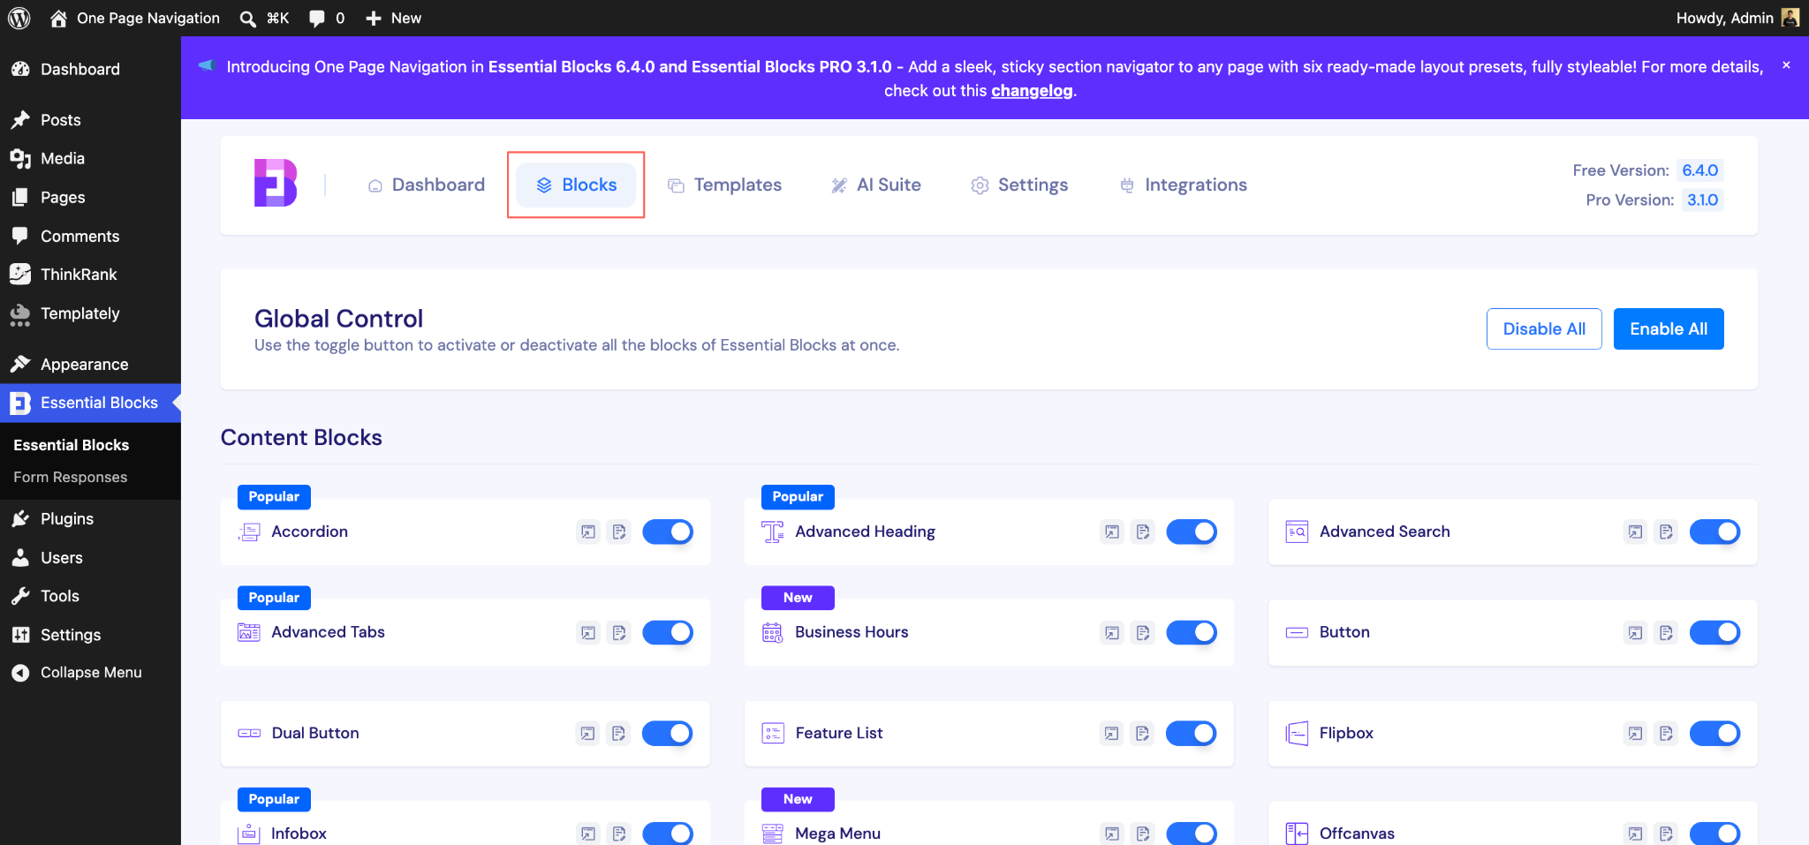Open the Advanced Tabs demo icon
Image resolution: width=1809 pixels, height=845 pixels.
[588, 632]
